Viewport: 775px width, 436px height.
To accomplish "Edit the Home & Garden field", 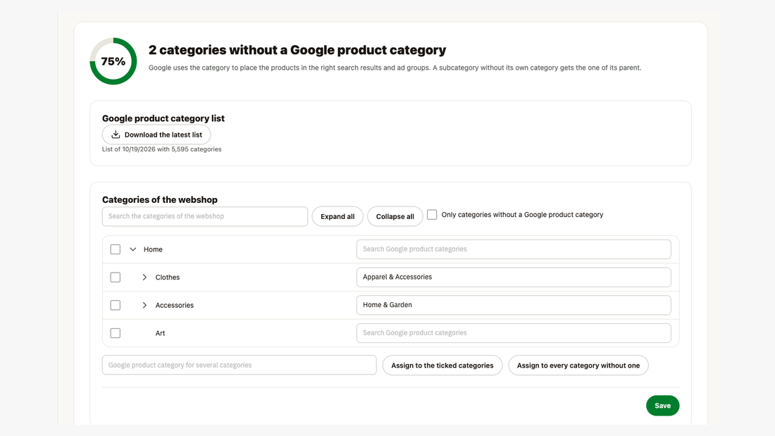I will (514, 305).
